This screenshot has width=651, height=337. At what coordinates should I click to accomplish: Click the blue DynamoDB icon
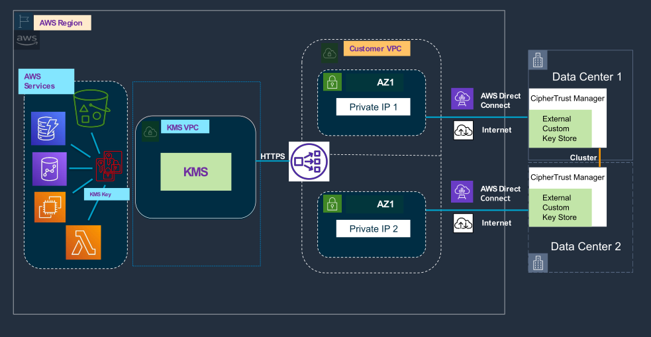point(48,128)
